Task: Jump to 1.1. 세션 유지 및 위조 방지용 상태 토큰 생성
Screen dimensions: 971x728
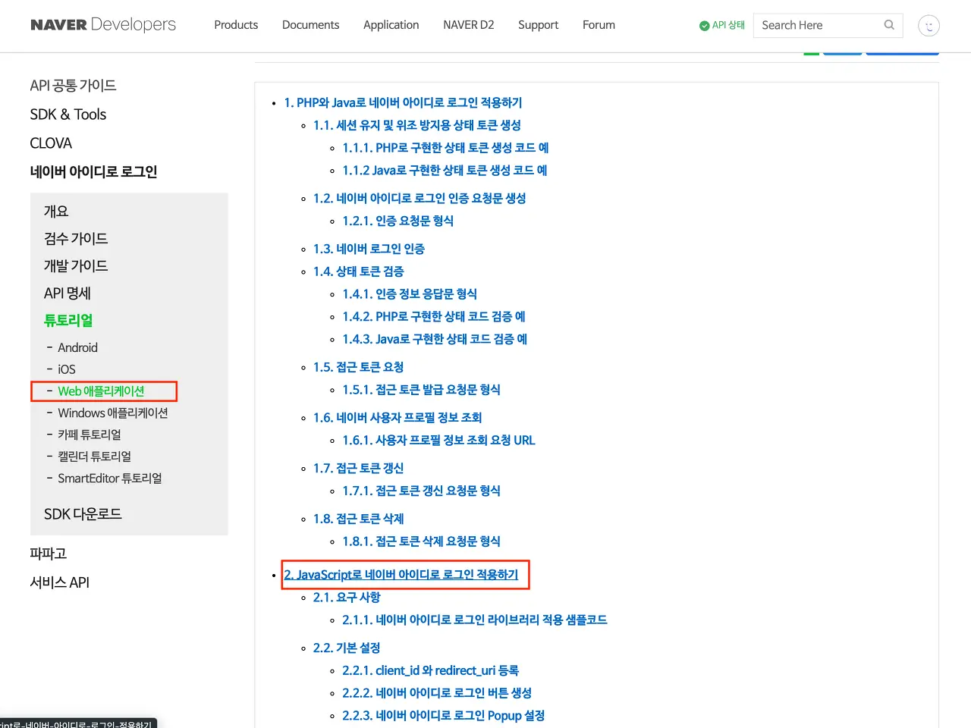Action: click(x=417, y=125)
